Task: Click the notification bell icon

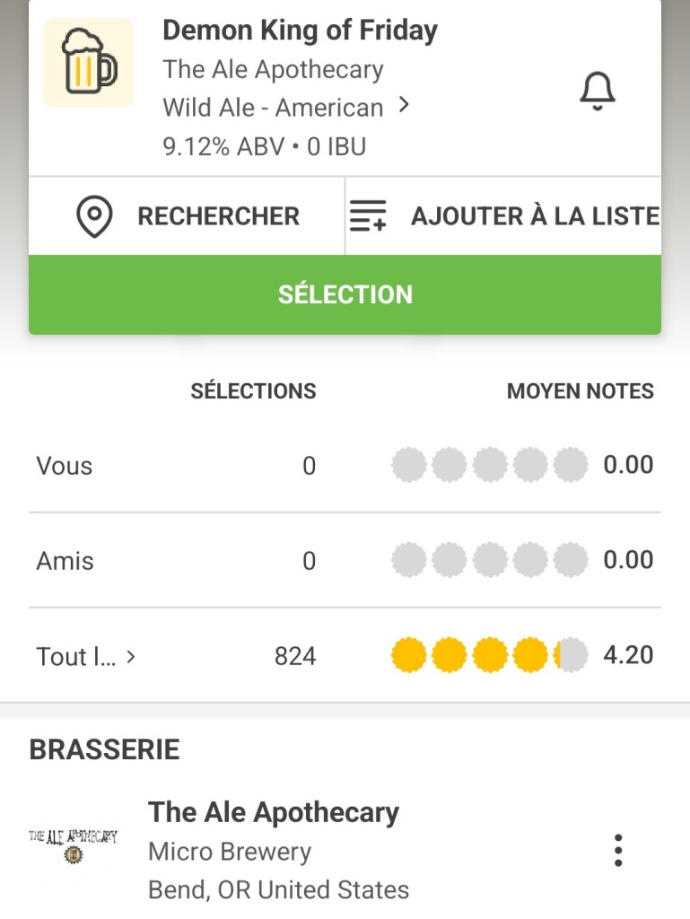Action: pos(597,90)
